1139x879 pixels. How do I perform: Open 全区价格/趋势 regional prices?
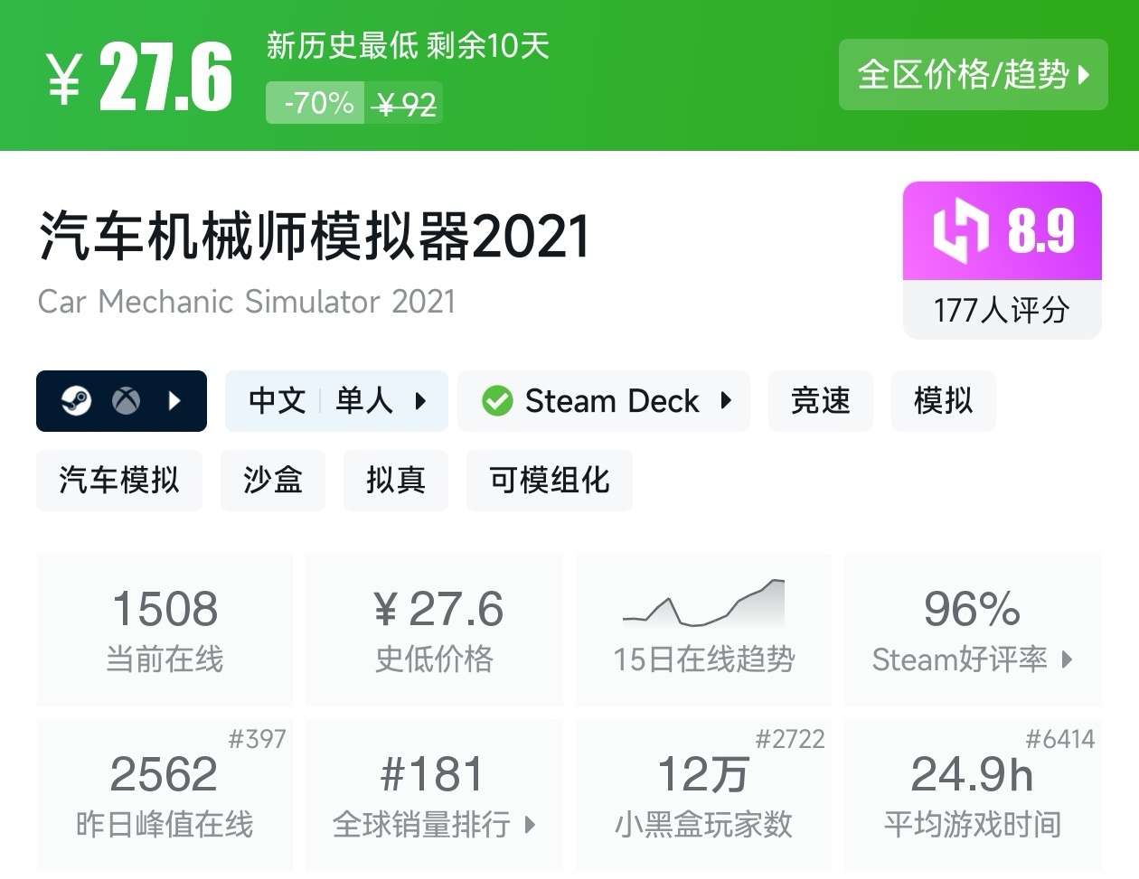(973, 74)
